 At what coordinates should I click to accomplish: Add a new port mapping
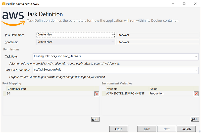click(95, 119)
